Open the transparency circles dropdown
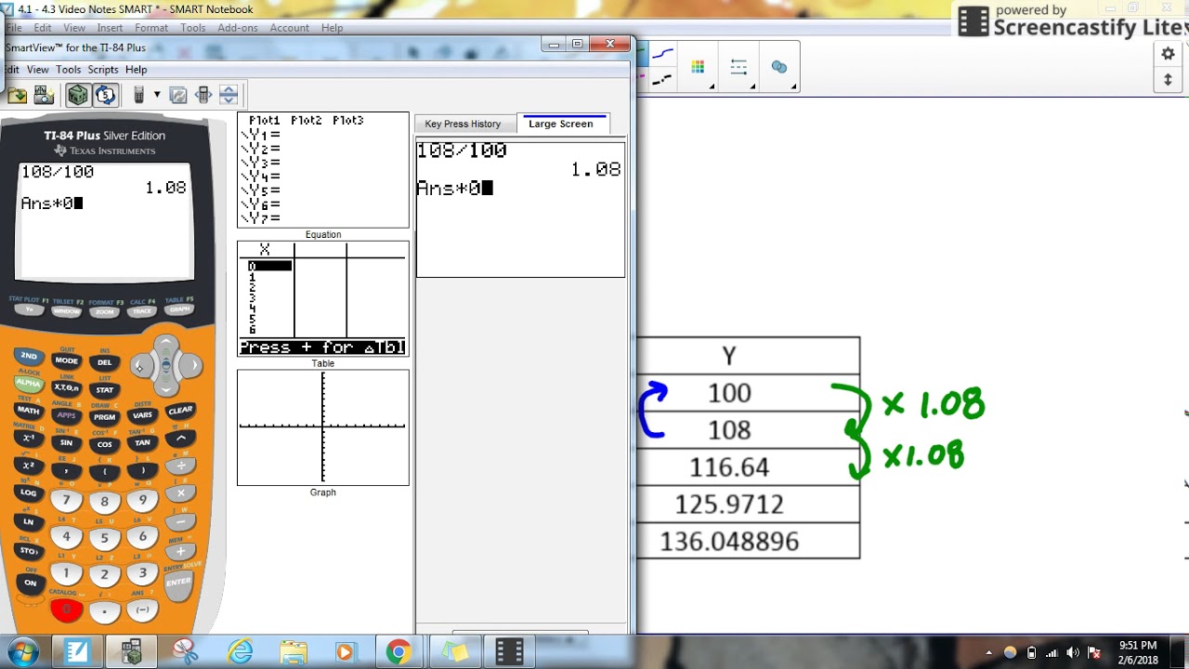Screen dimensions: 1189x669 (x=780, y=69)
